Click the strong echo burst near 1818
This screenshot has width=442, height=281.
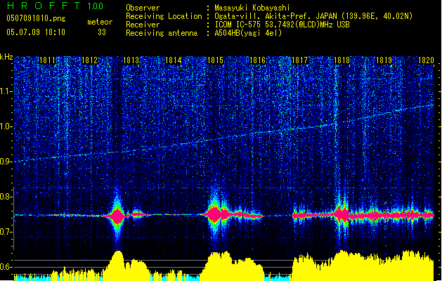tap(342, 215)
